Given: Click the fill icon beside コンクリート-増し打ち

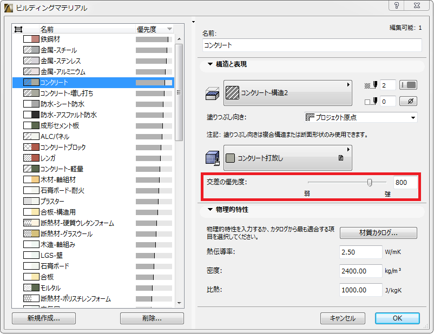Looking at the screenshot, I should tap(31, 93).
